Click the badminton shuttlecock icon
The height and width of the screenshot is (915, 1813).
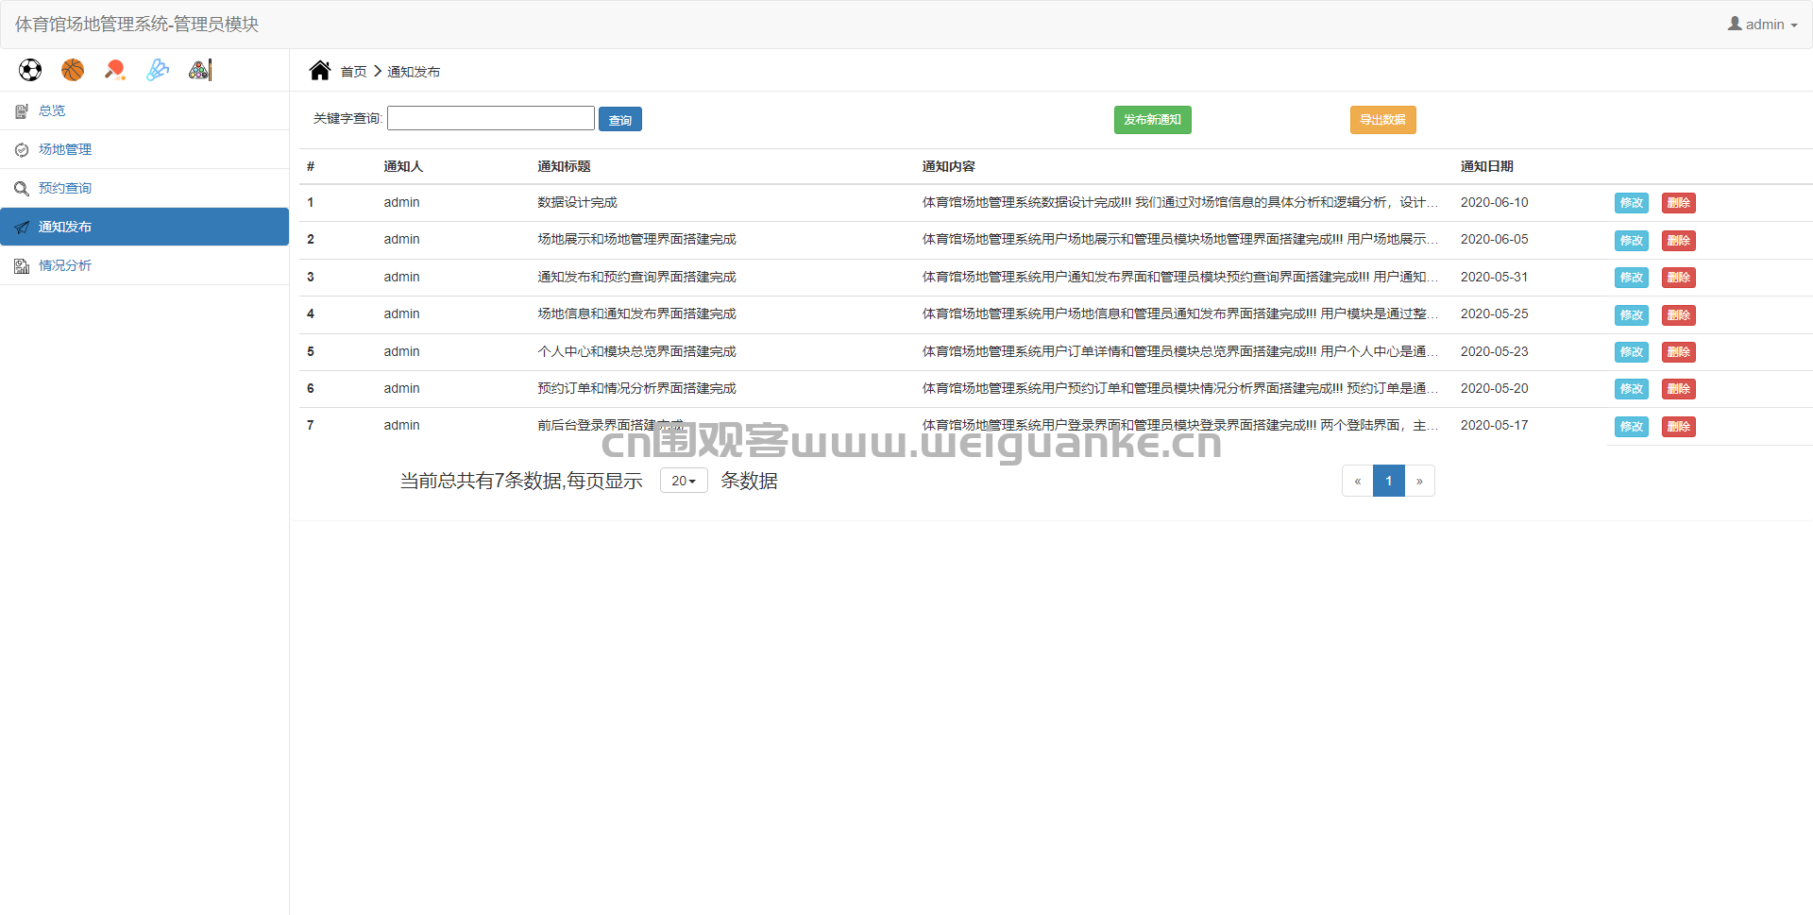pyautogui.click(x=158, y=70)
